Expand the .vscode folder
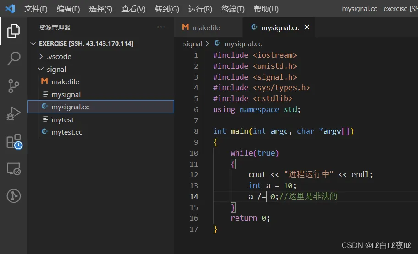Viewport: 418px width, 254px height. (x=59, y=57)
